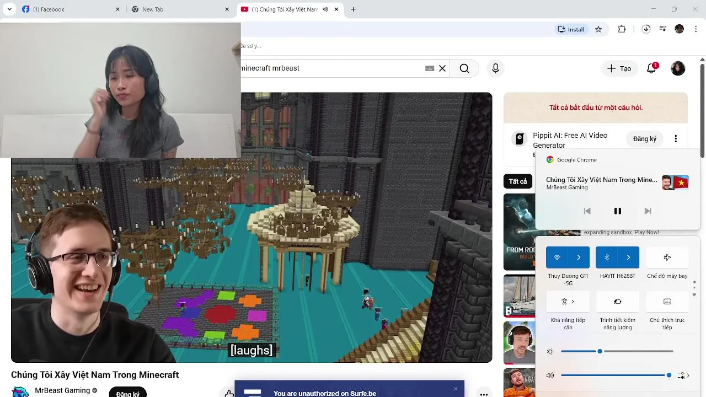Like the video with thumbs-up icon
Viewport: 706px width, 397px height.
(x=229, y=393)
